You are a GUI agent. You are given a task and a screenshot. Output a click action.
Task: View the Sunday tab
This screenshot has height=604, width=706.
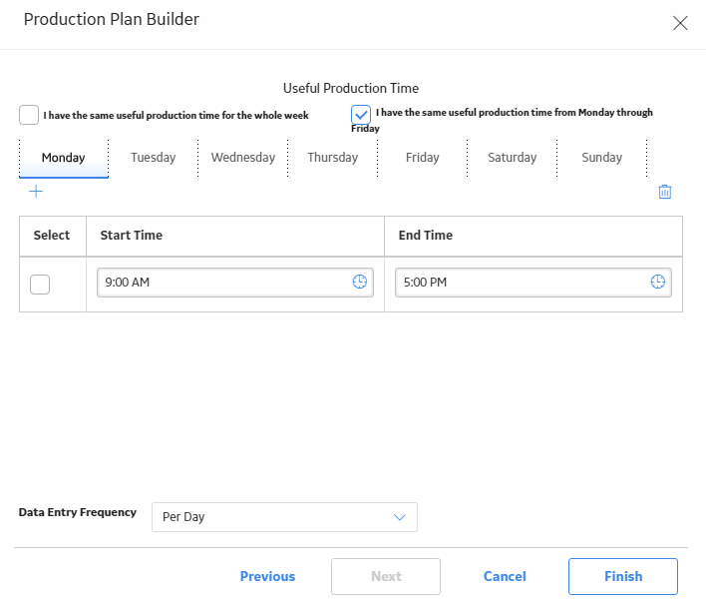pos(602,158)
